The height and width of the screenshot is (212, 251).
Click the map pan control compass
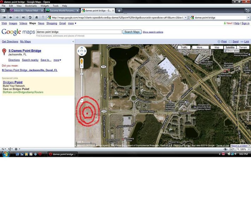(x=82, y=51)
